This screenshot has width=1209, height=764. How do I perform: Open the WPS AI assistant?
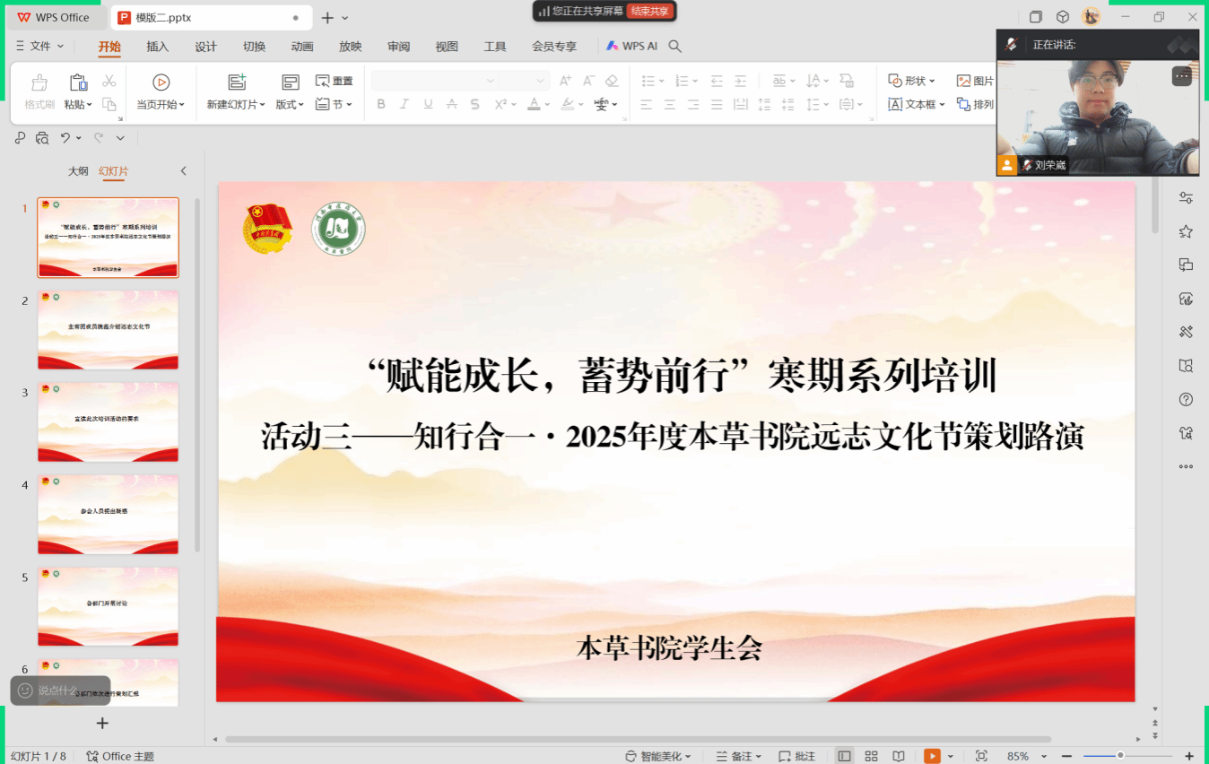[x=632, y=47]
